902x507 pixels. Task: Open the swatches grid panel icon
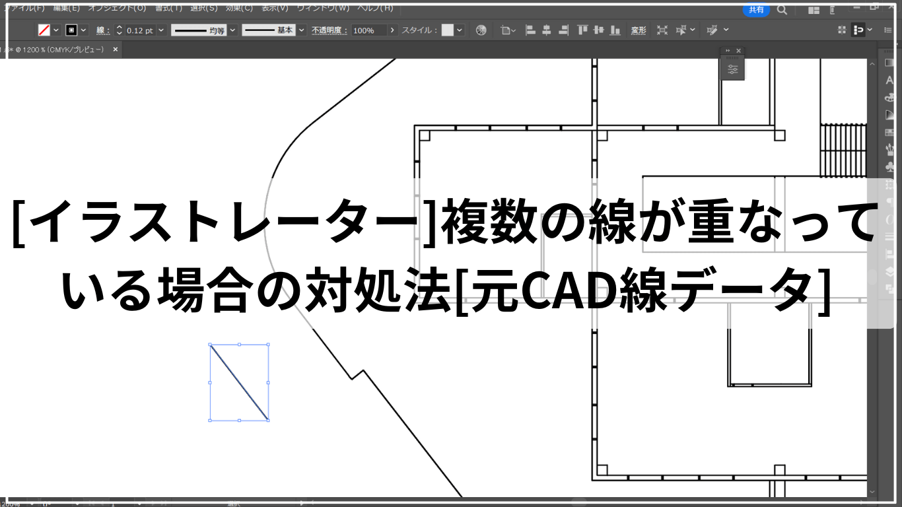[890, 133]
